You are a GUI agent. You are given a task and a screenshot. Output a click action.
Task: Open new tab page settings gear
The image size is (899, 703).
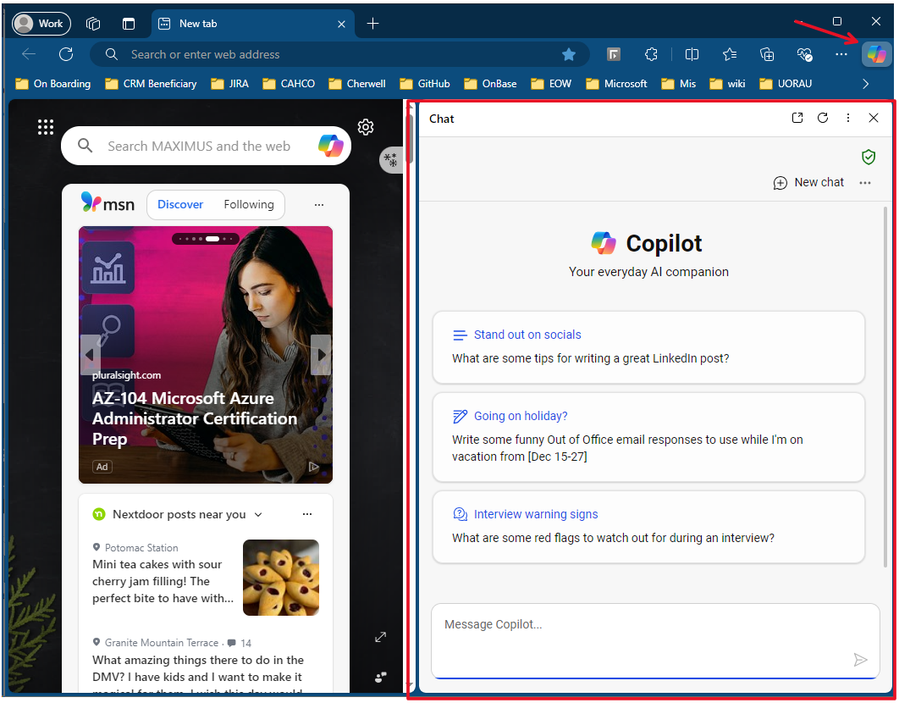pyautogui.click(x=366, y=127)
